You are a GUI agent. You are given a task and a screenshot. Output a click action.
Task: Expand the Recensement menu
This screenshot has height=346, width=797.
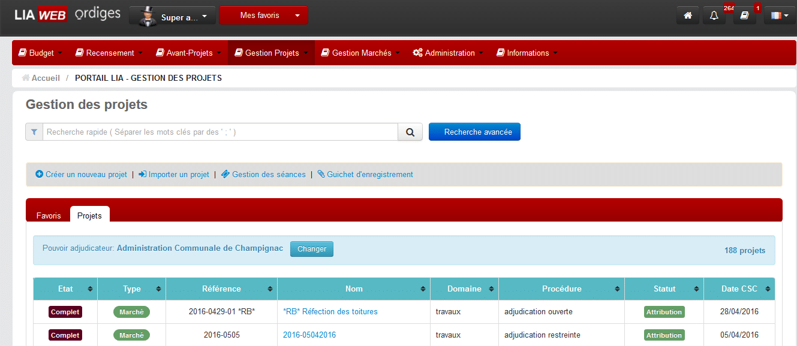click(109, 53)
